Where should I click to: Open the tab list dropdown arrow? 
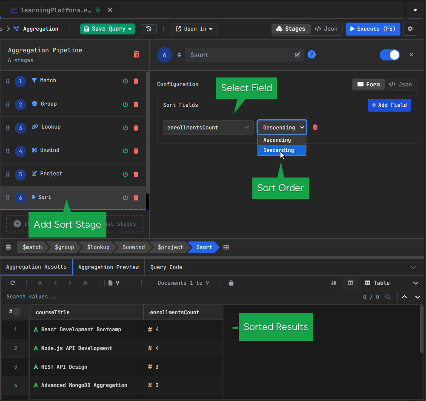[415, 10]
